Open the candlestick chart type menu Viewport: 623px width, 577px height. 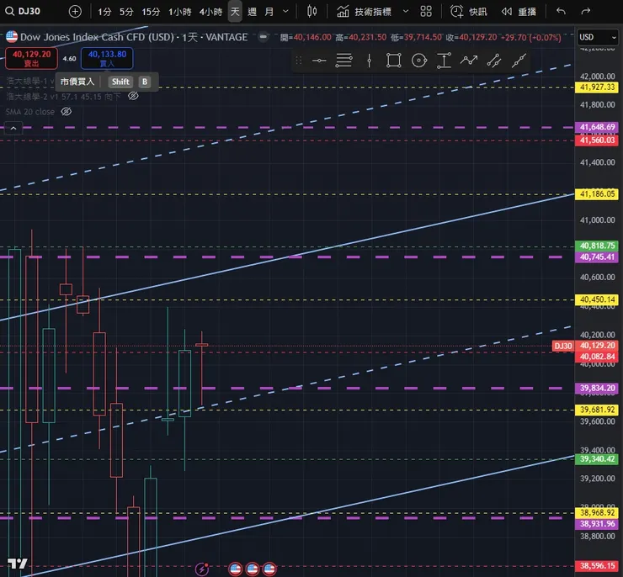pos(311,12)
